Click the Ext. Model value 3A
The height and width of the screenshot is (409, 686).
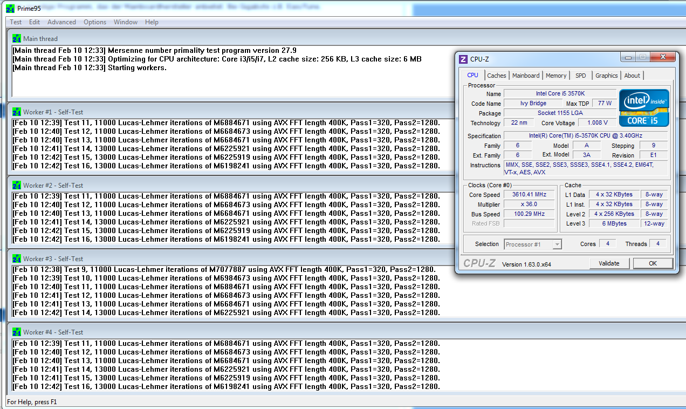coord(587,155)
